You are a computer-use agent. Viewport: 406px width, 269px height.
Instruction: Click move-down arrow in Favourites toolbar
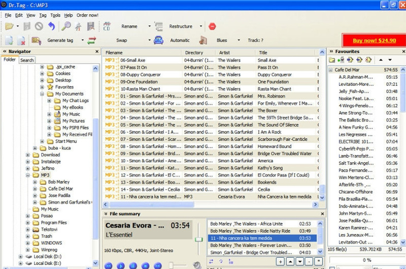pyautogui.click(x=390, y=60)
